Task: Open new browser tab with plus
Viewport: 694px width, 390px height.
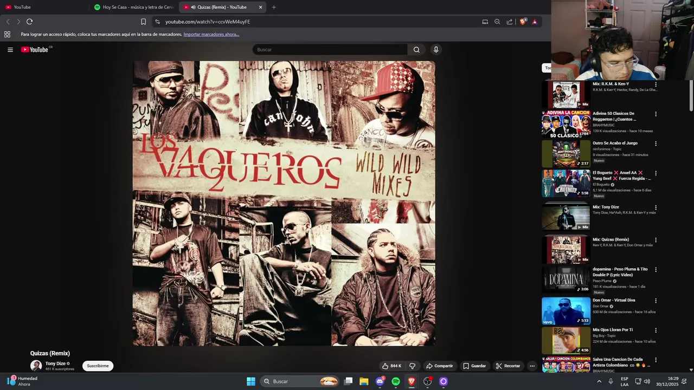Action: tap(274, 7)
